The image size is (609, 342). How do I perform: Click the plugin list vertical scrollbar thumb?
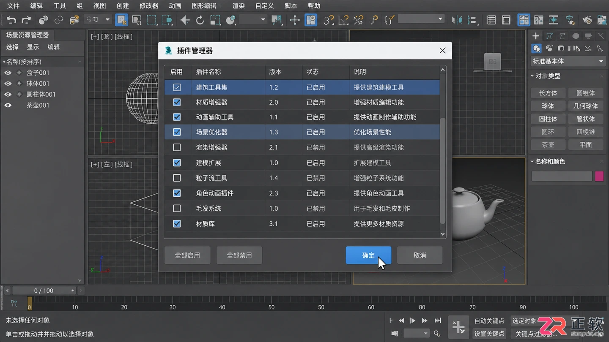pos(443,171)
